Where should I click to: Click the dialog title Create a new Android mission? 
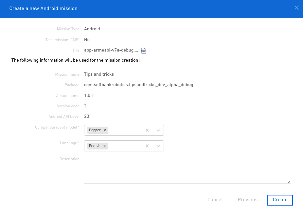[x=43, y=8]
